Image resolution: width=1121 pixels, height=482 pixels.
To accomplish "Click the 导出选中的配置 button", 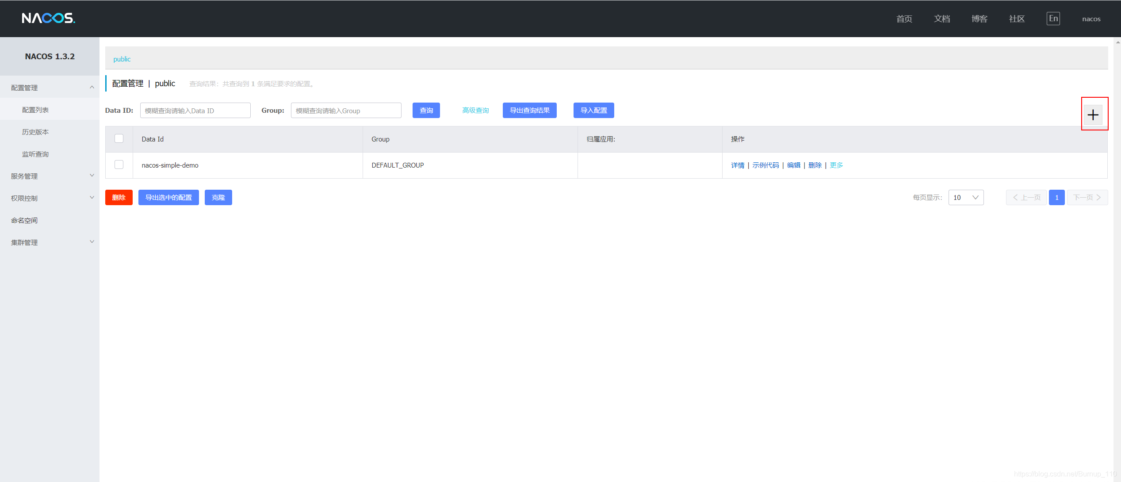I will point(168,197).
